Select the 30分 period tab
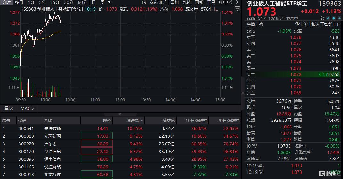This screenshot has height=179, width=343. click(x=69, y=3)
